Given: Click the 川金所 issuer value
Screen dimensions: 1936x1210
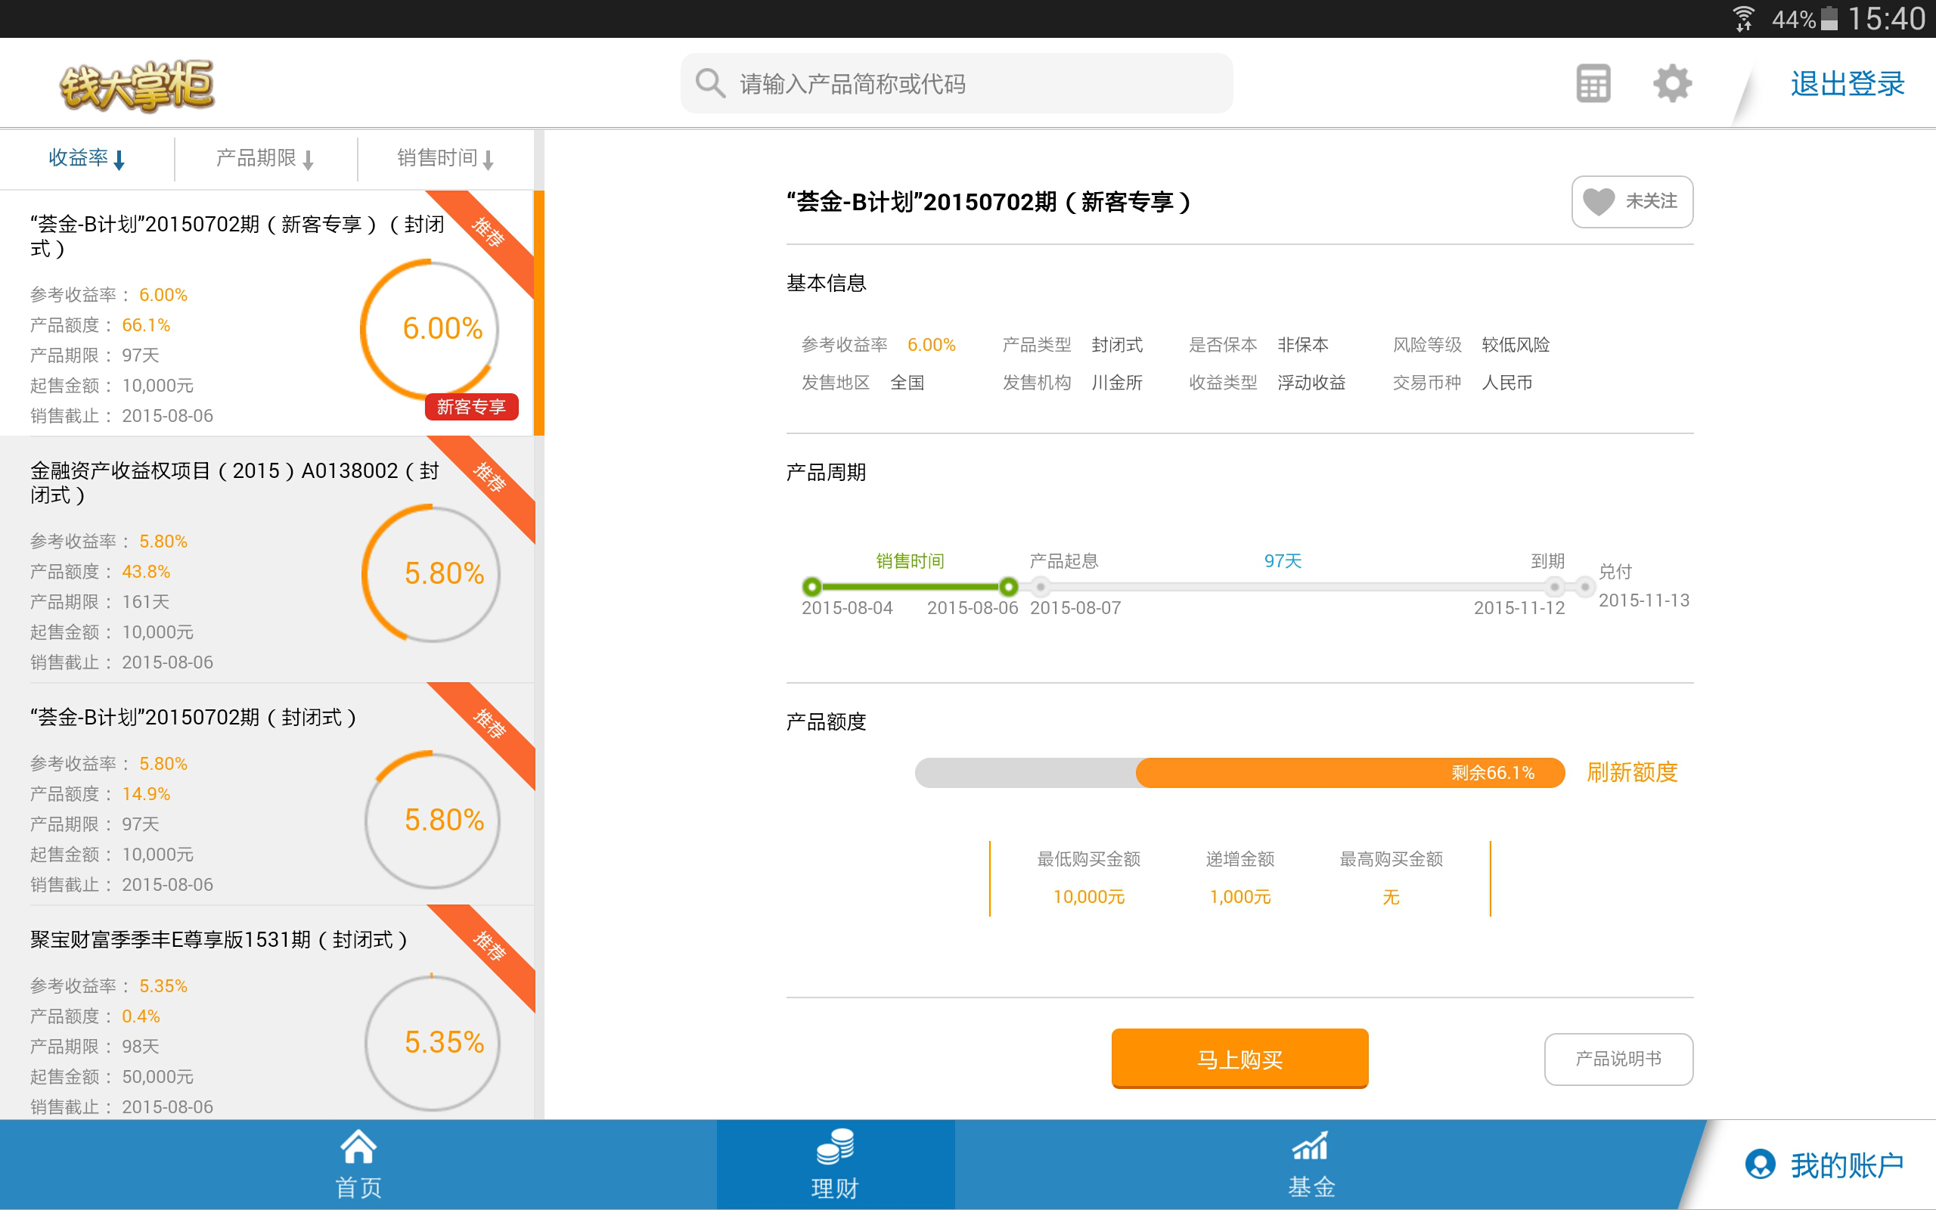Looking at the screenshot, I should 1117,383.
